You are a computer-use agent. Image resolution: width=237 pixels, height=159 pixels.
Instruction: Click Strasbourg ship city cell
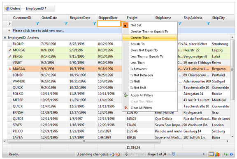point(221,44)
